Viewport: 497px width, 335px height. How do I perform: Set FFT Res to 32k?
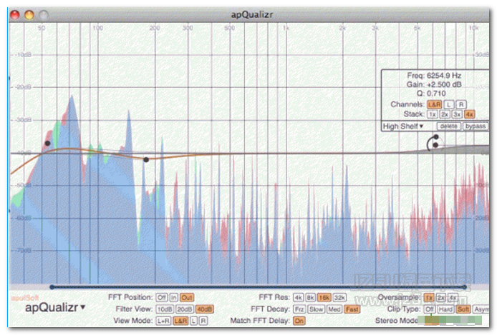click(x=339, y=297)
